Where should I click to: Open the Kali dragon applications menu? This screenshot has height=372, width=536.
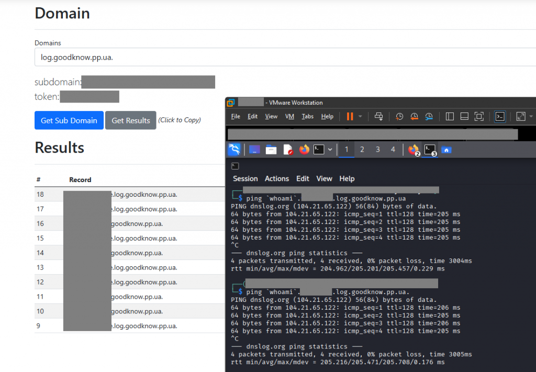point(234,150)
